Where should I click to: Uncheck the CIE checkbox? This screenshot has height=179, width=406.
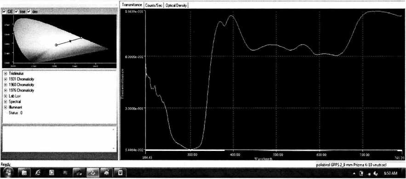pyautogui.click(x=4, y=12)
